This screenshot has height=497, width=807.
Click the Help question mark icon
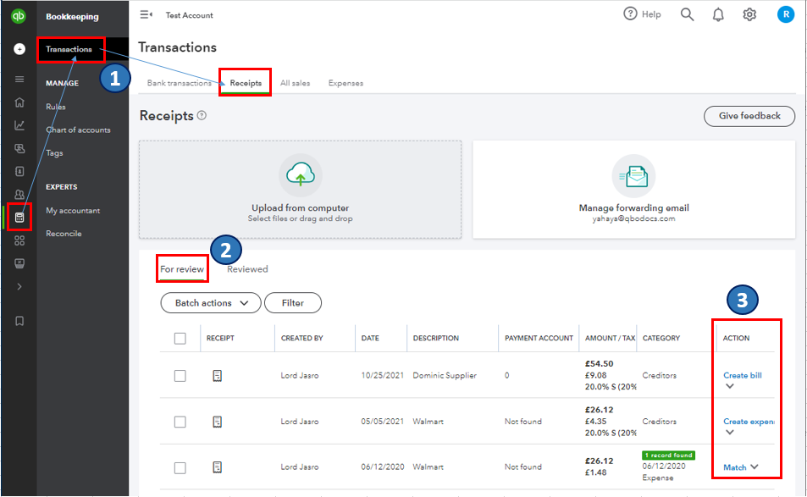coord(630,14)
